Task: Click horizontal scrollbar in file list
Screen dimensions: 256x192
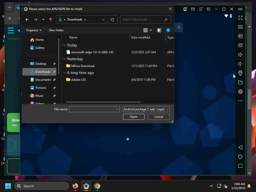Action: pyautogui.click(x=103, y=102)
